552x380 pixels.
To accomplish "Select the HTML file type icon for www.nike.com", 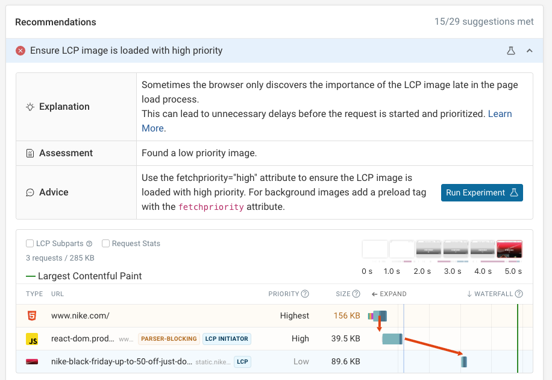I will (x=33, y=315).
